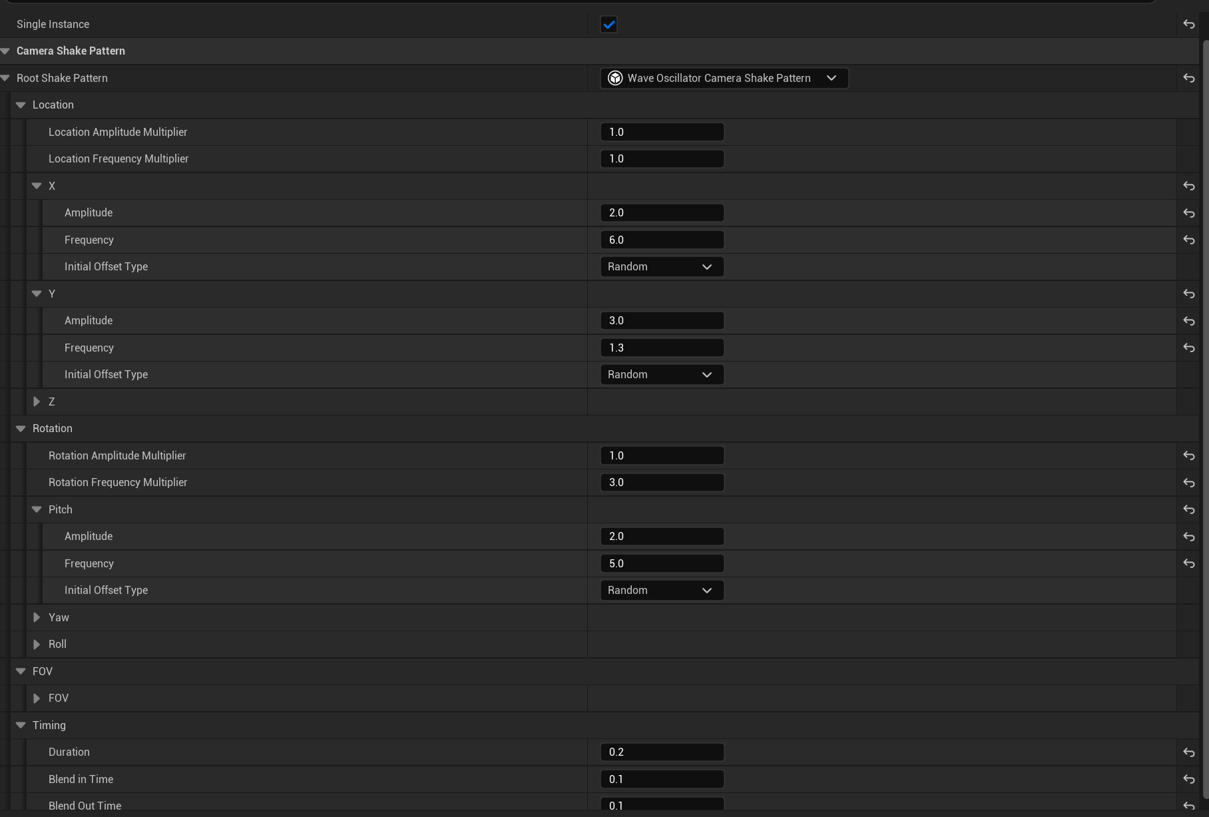Screen dimensions: 1209x817
Task: Click the Location Amplitude Multiplier field
Action: [x=661, y=133]
